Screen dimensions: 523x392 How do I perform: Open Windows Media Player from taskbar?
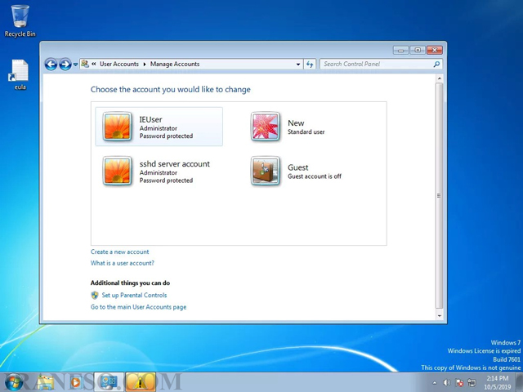click(x=76, y=382)
